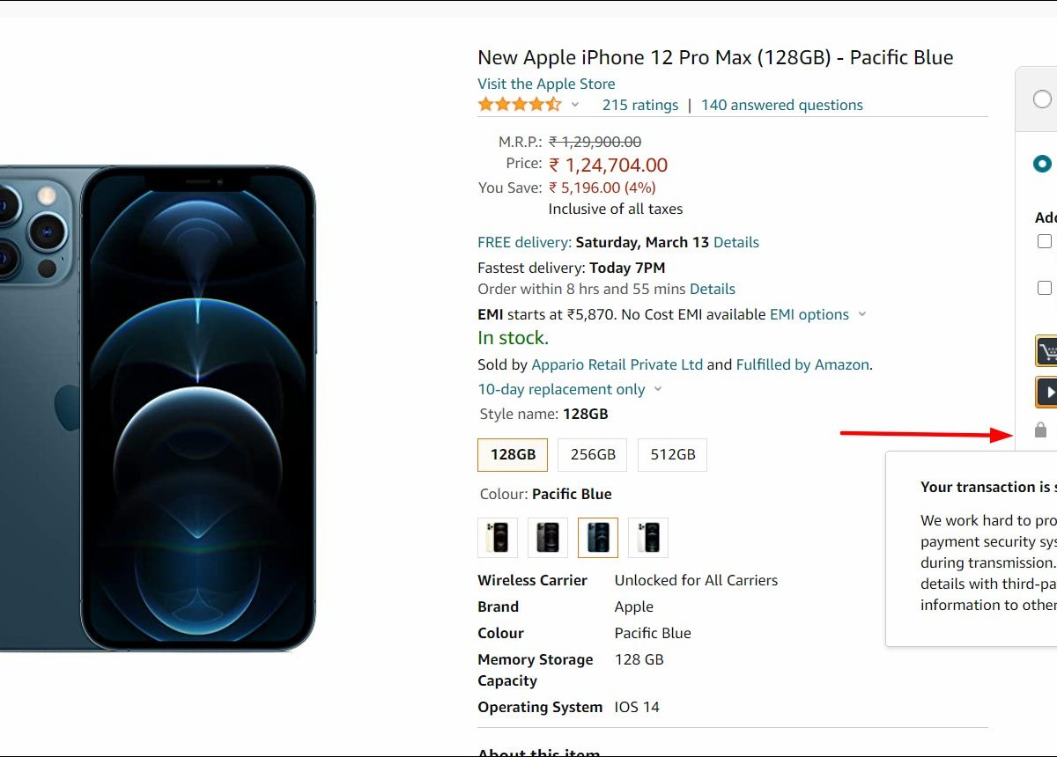The width and height of the screenshot is (1057, 757).
Task: Select the Gold colour swatch
Action: point(498,538)
